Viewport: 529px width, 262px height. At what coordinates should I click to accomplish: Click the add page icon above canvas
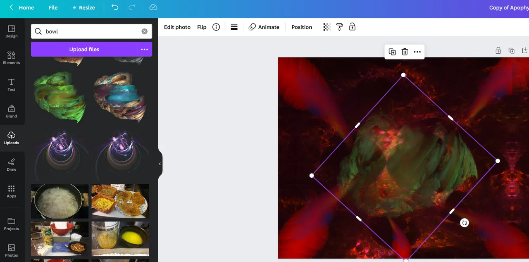click(525, 50)
